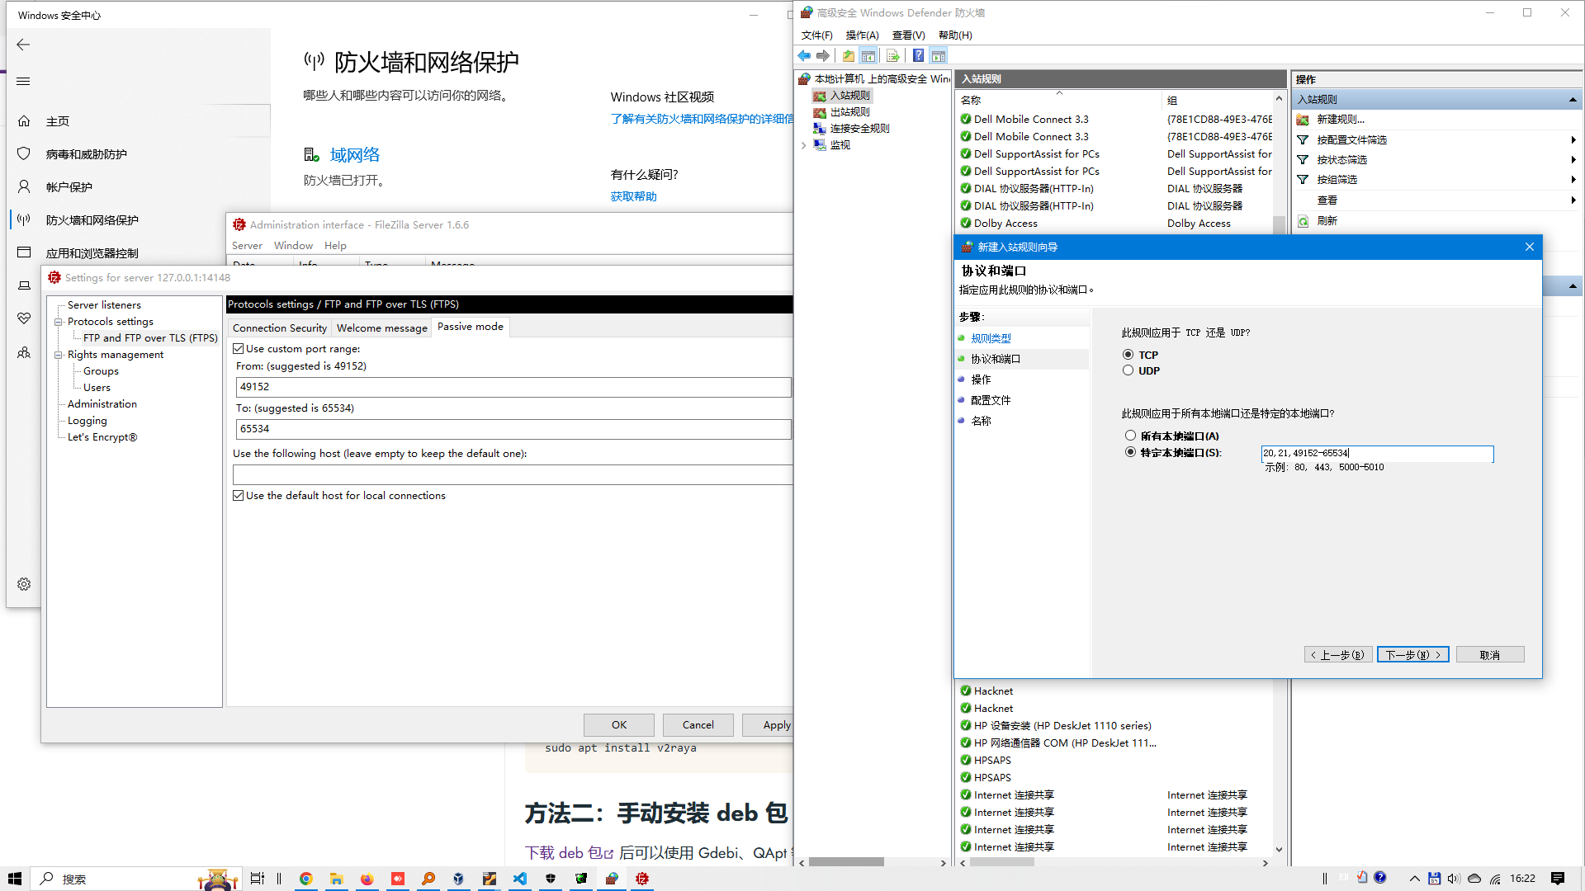Click 取消 in the new rule wizard
This screenshot has width=1585, height=891.
[x=1489, y=654]
